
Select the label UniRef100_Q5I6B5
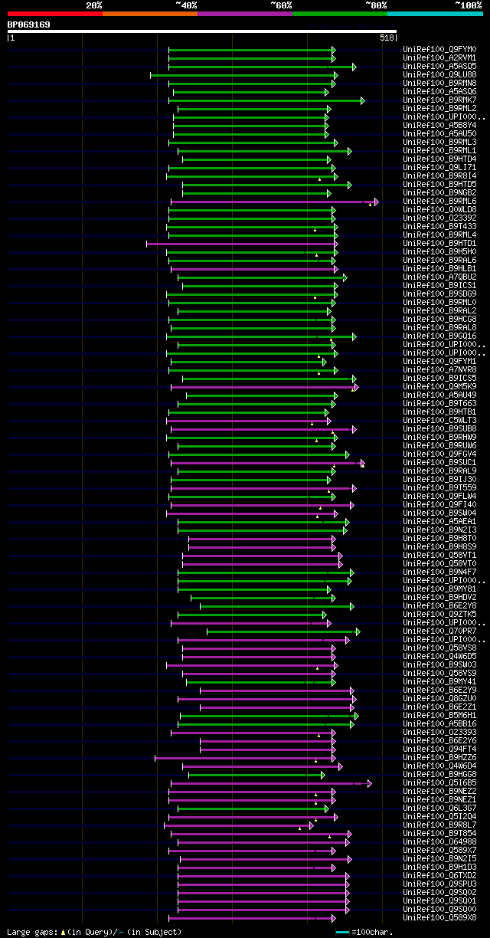point(439,782)
